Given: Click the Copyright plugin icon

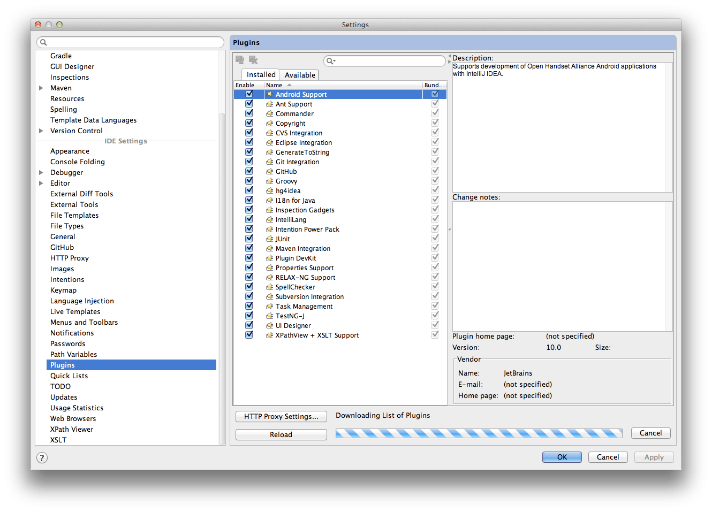Looking at the screenshot, I should tap(270, 123).
